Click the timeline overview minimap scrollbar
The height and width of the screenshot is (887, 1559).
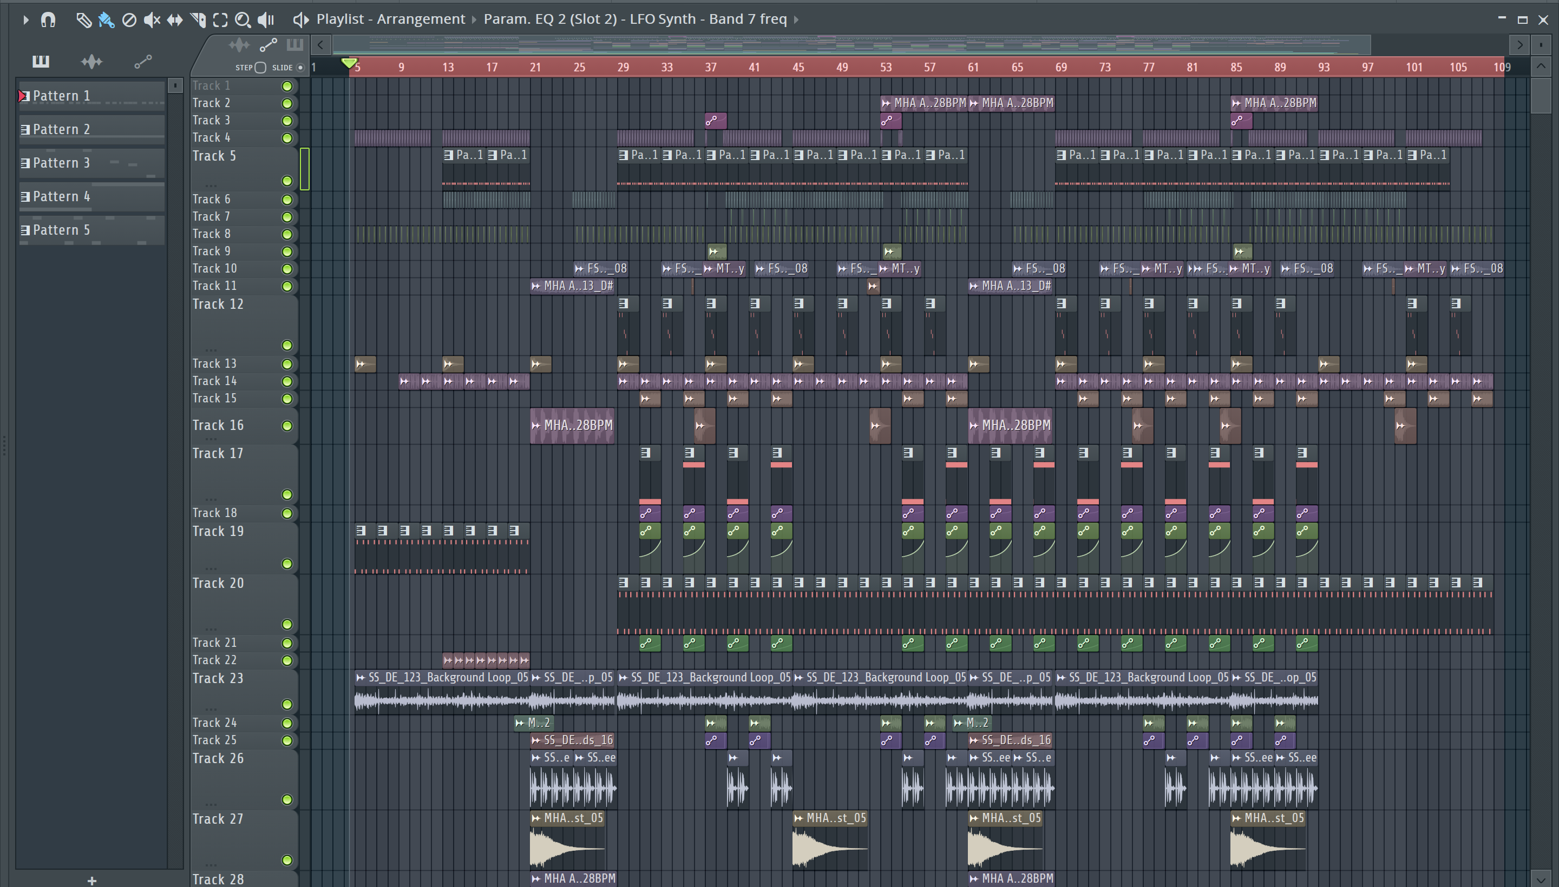coord(851,44)
